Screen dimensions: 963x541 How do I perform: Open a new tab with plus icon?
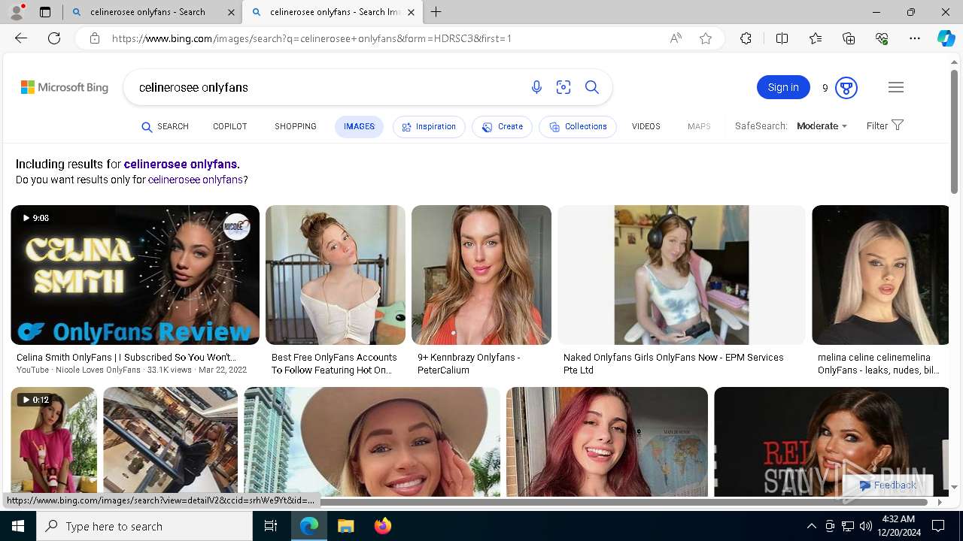point(436,12)
